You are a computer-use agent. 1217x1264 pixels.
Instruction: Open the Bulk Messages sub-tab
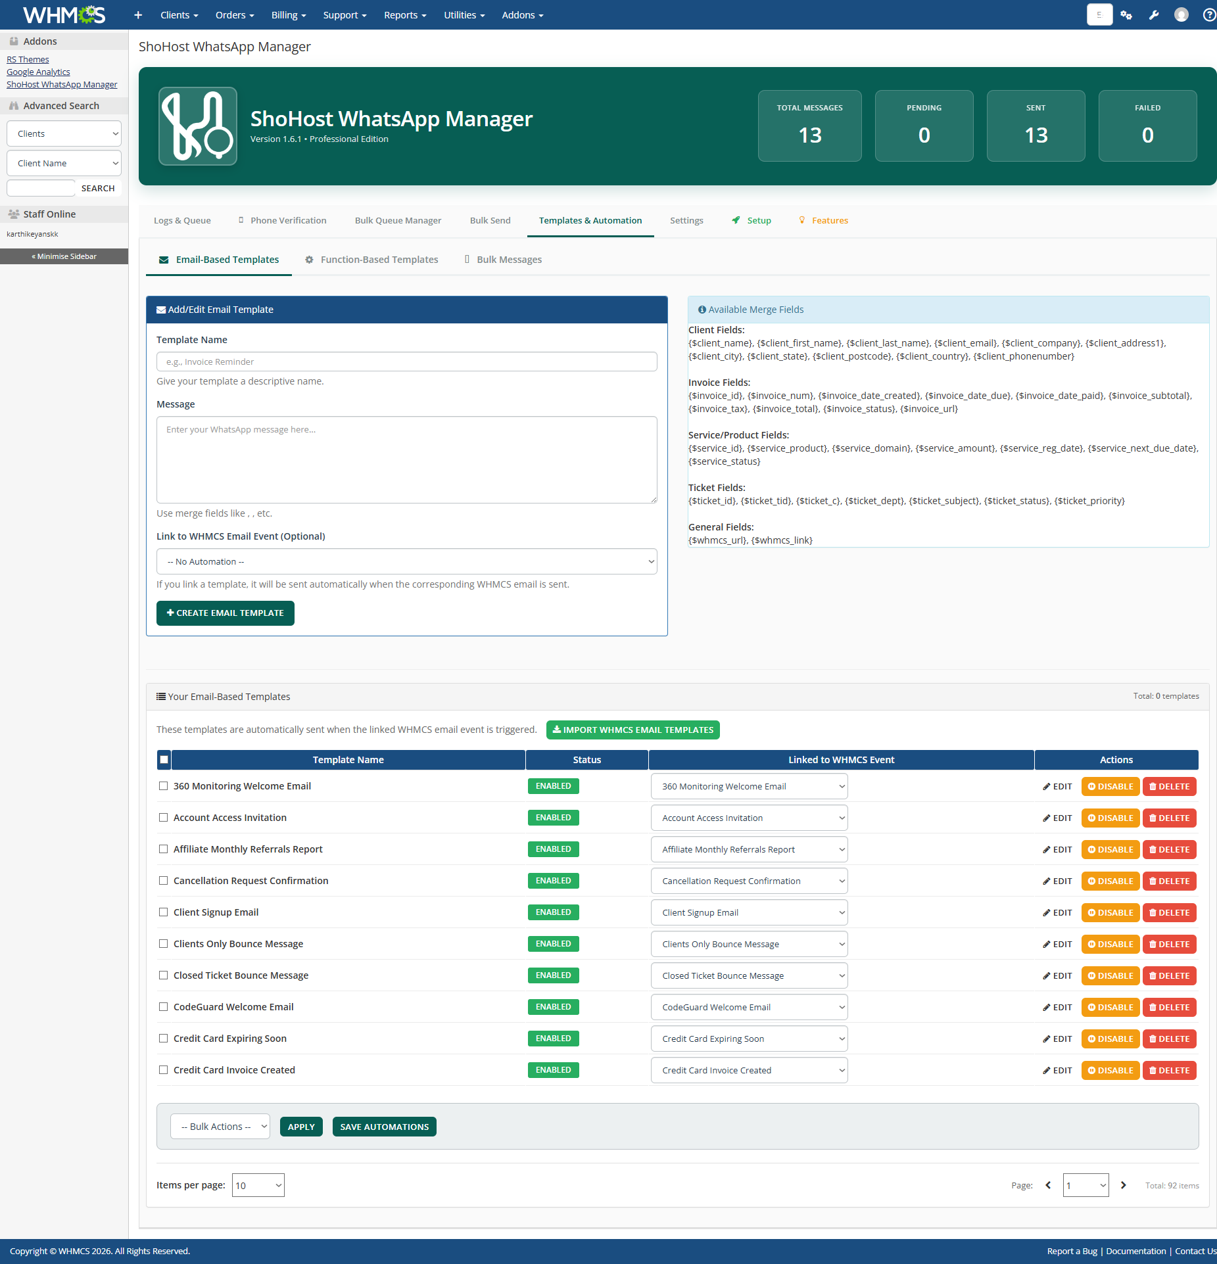[x=503, y=260]
